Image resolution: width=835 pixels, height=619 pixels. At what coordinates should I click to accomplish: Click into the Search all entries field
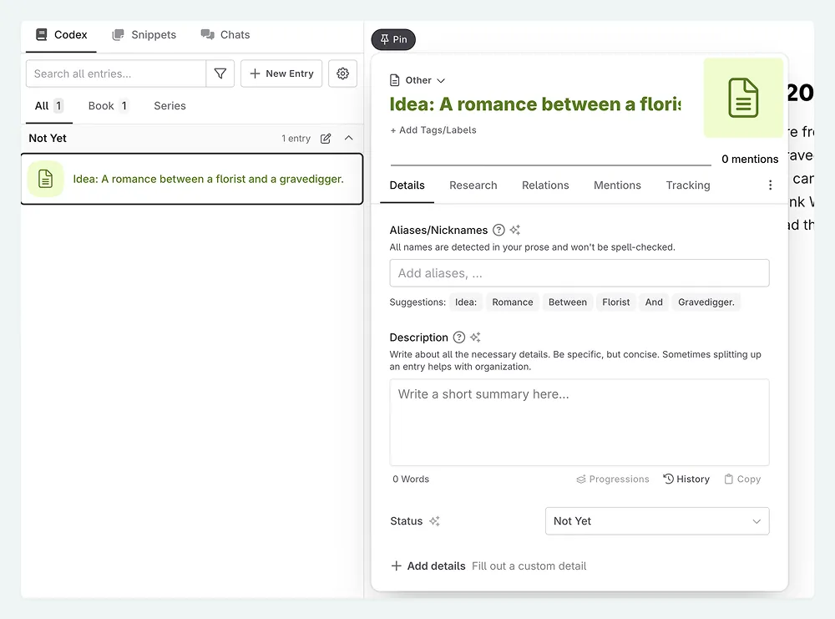[116, 74]
